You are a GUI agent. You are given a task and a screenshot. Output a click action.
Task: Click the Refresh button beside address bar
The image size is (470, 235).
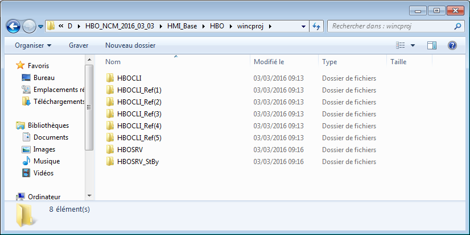(317, 26)
